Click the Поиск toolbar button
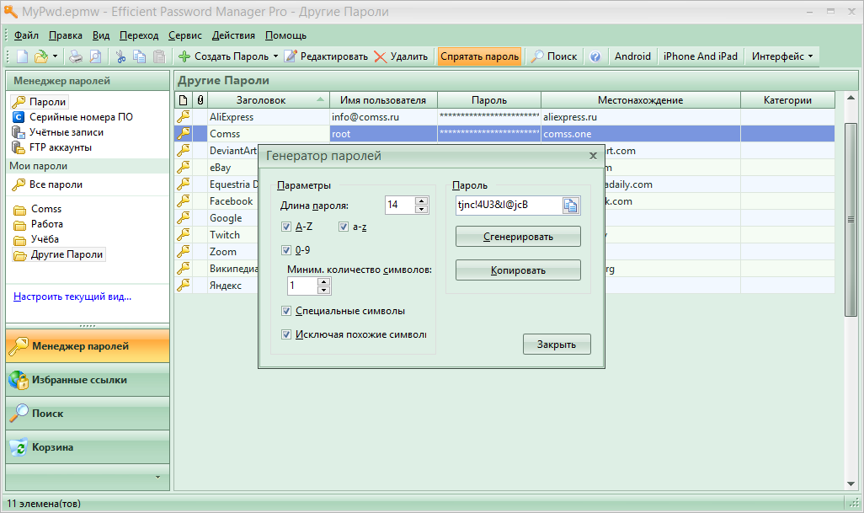This screenshot has height=513, width=864. pos(554,56)
